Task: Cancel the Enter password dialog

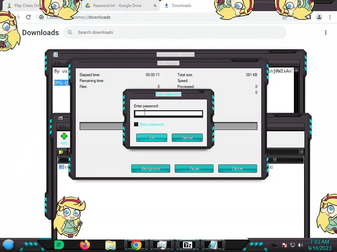Action: (x=187, y=137)
